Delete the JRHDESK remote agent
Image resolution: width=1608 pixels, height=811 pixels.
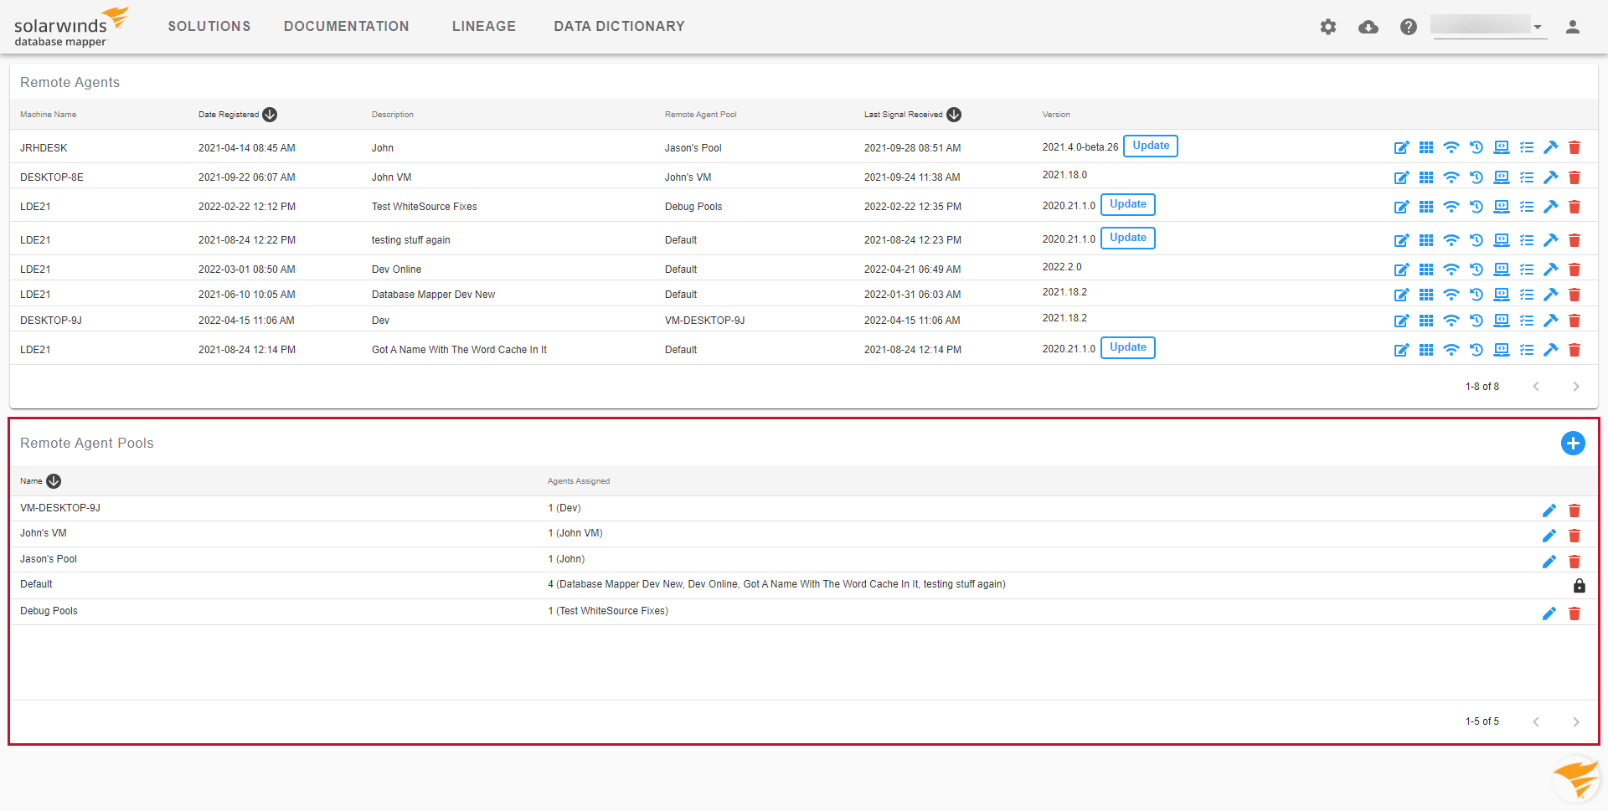pos(1574,147)
